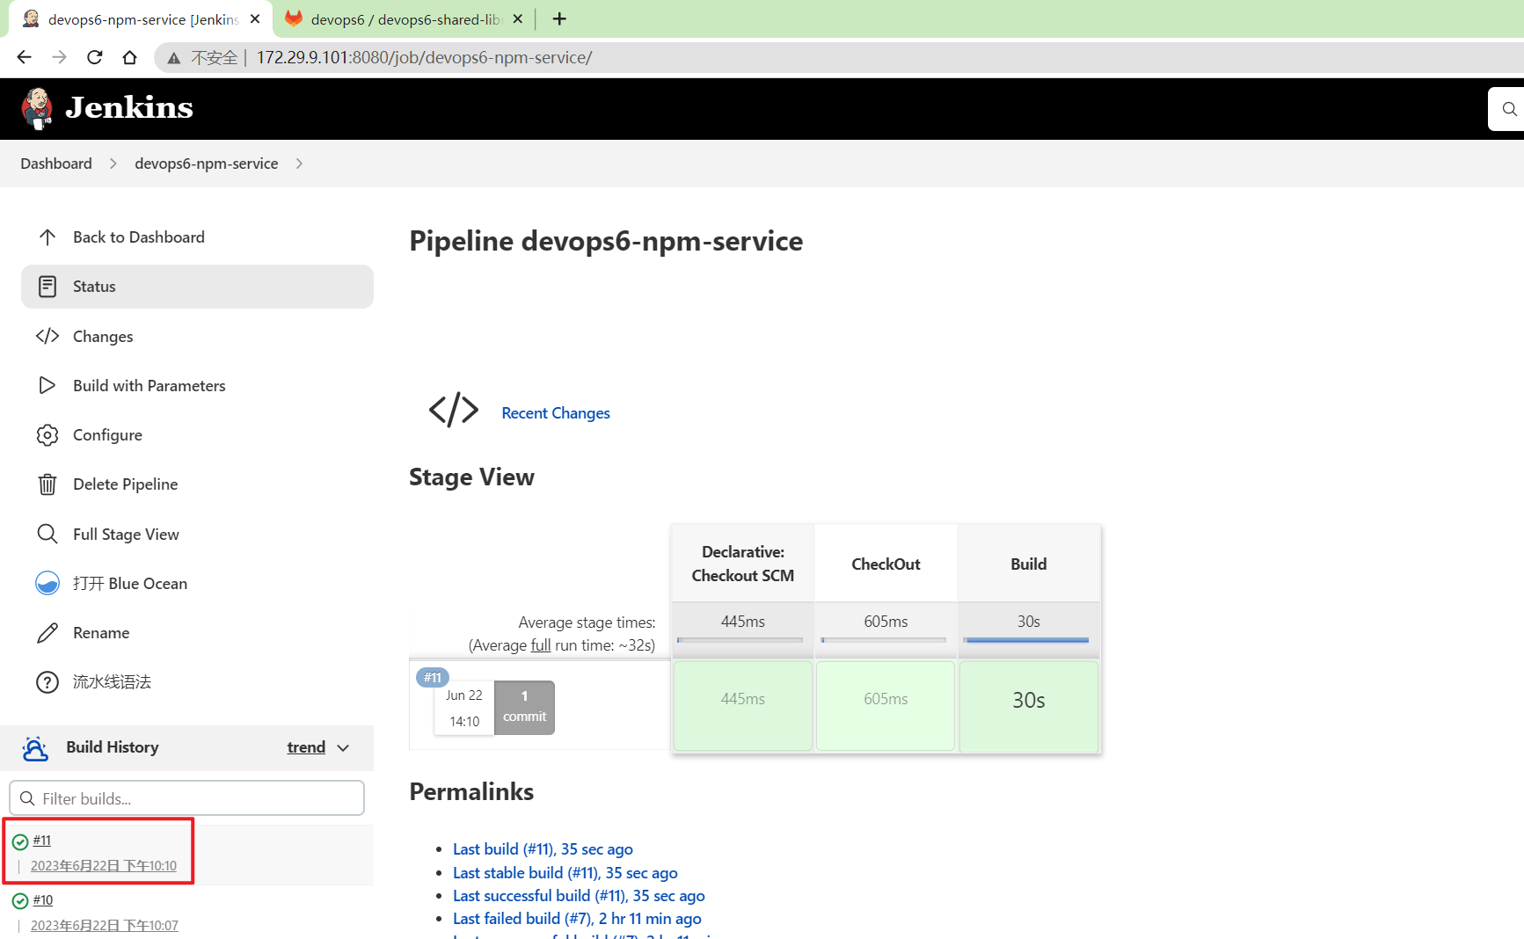1524x939 pixels.
Task: Open the Dashboard breadcrumb link
Action: tap(56, 164)
